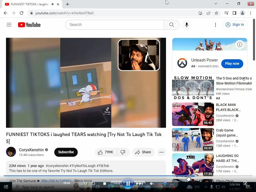Viewport: 256px width, 192px height.
Task: Click Play now on Overwatch ad
Action: click(232, 64)
